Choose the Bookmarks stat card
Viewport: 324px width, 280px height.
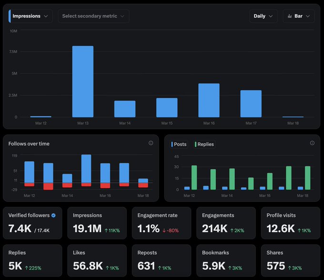point(225,260)
